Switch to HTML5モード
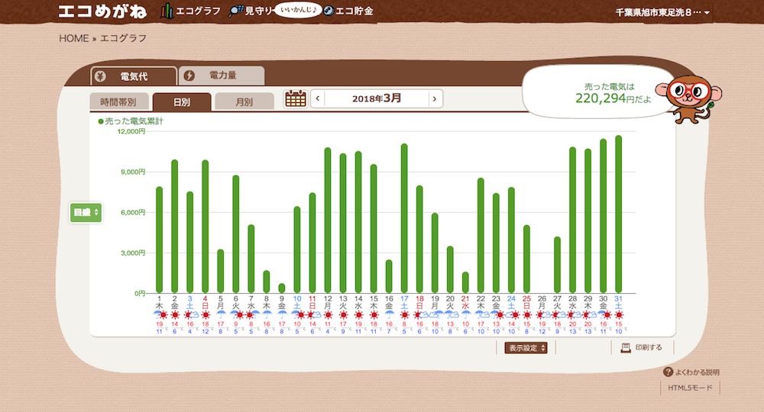This screenshot has height=412, width=764. [x=690, y=388]
